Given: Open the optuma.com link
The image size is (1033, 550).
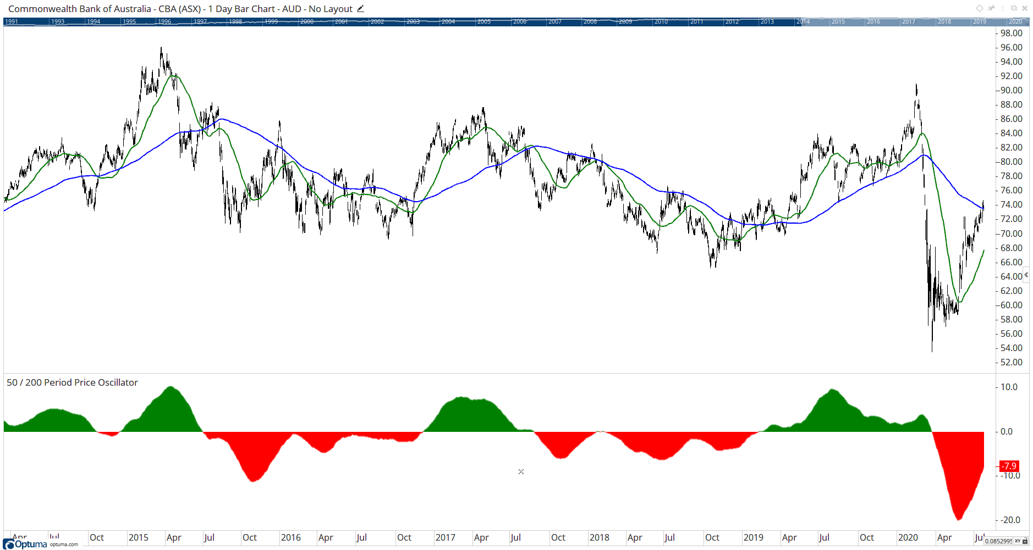Looking at the screenshot, I should [x=64, y=545].
